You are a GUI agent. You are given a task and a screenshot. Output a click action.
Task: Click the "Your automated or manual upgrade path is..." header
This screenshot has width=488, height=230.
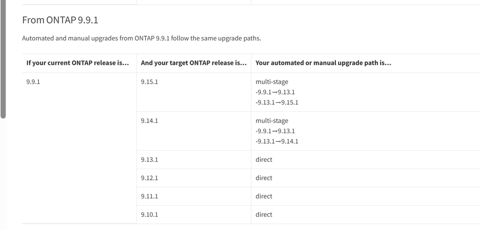[x=323, y=63]
